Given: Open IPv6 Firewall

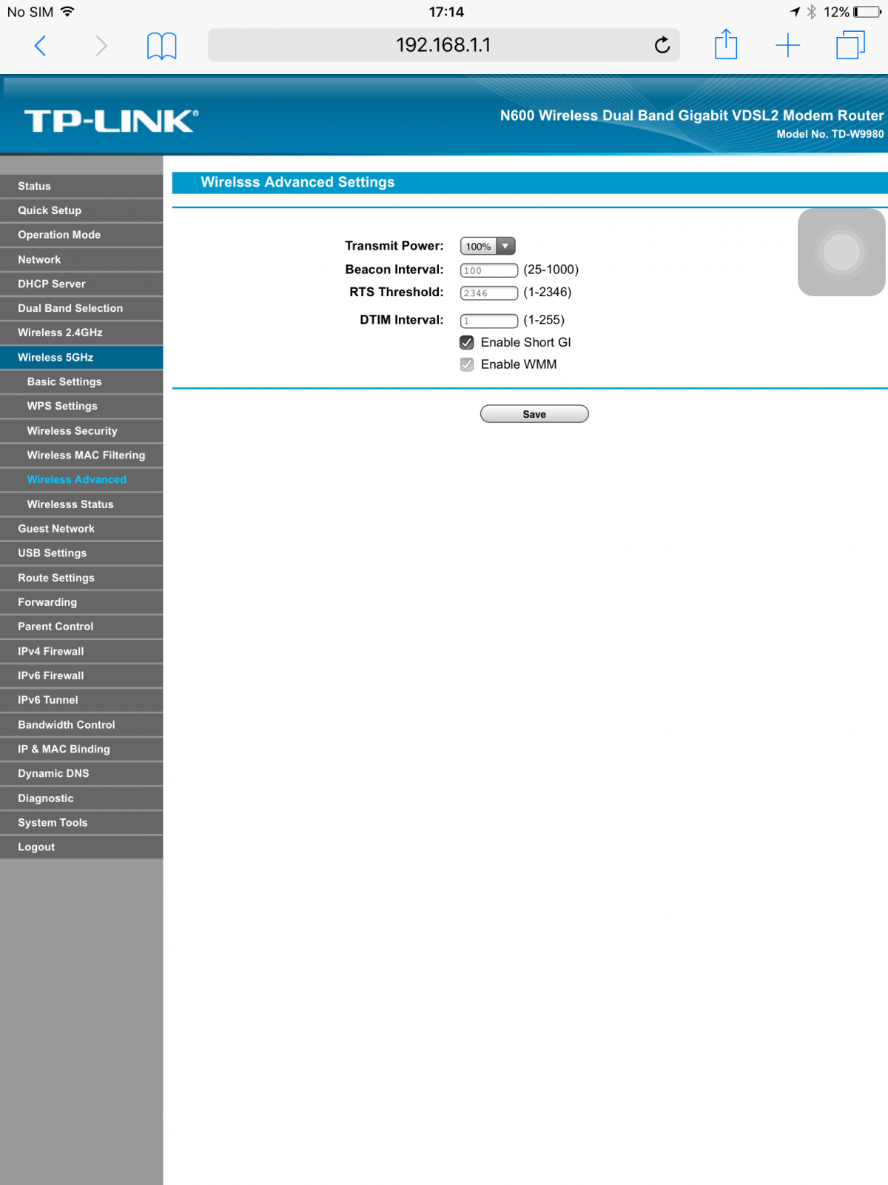Looking at the screenshot, I should coord(81,675).
